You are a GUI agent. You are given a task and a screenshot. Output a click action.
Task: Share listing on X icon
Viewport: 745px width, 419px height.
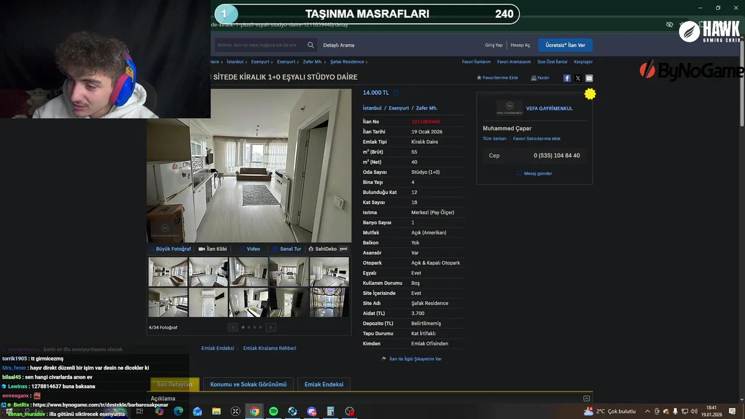click(x=578, y=78)
